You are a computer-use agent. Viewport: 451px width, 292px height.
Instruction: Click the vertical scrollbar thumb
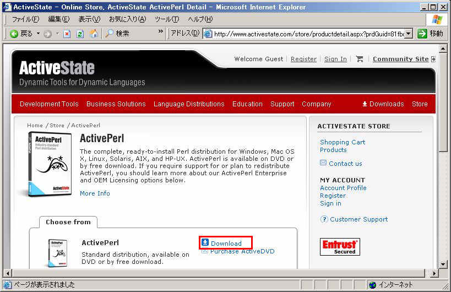[443, 101]
